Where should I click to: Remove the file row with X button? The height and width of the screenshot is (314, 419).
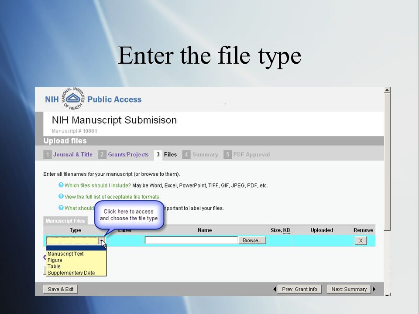[361, 241]
